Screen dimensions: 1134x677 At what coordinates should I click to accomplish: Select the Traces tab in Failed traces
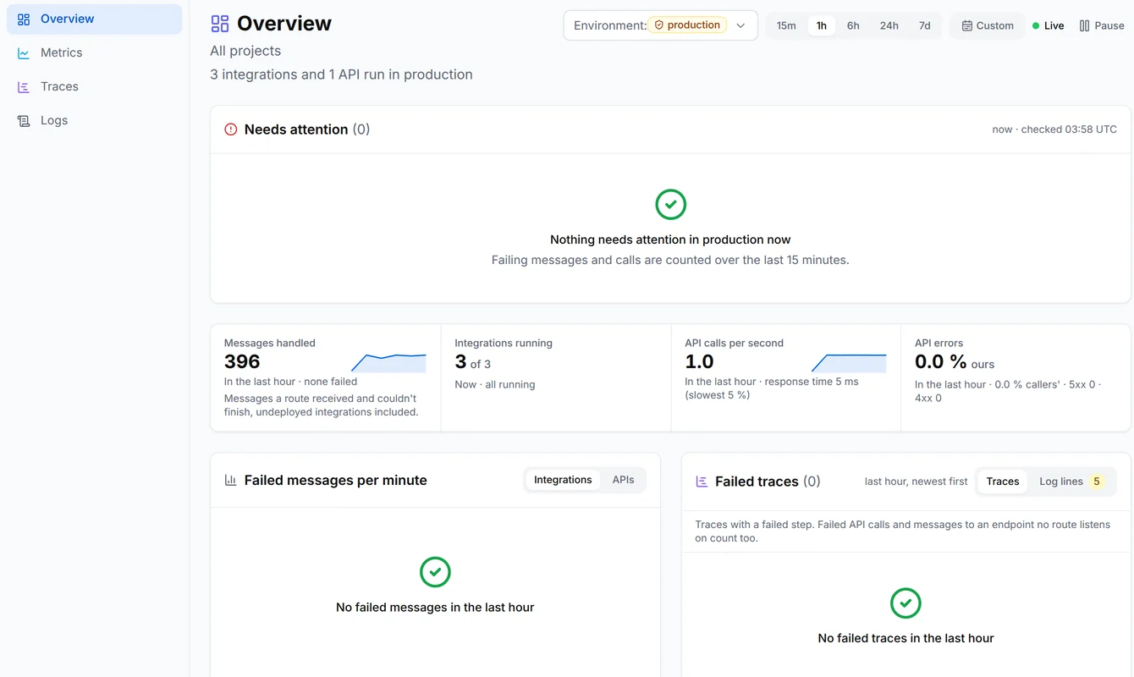pyautogui.click(x=1003, y=482)
